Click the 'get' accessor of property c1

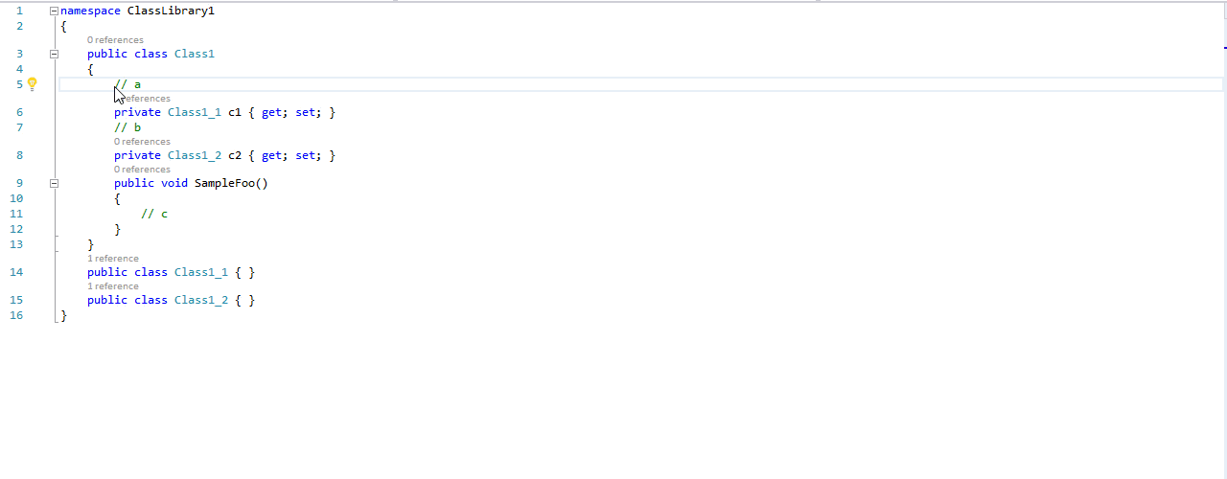click(271, 113)
